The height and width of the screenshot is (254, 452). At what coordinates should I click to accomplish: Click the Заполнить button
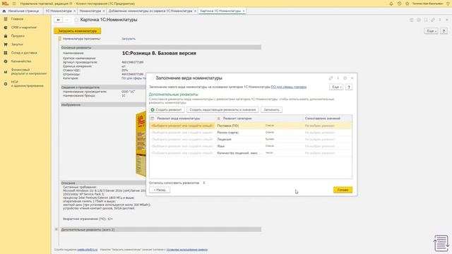pyautogui.click(x=271, y=110)
